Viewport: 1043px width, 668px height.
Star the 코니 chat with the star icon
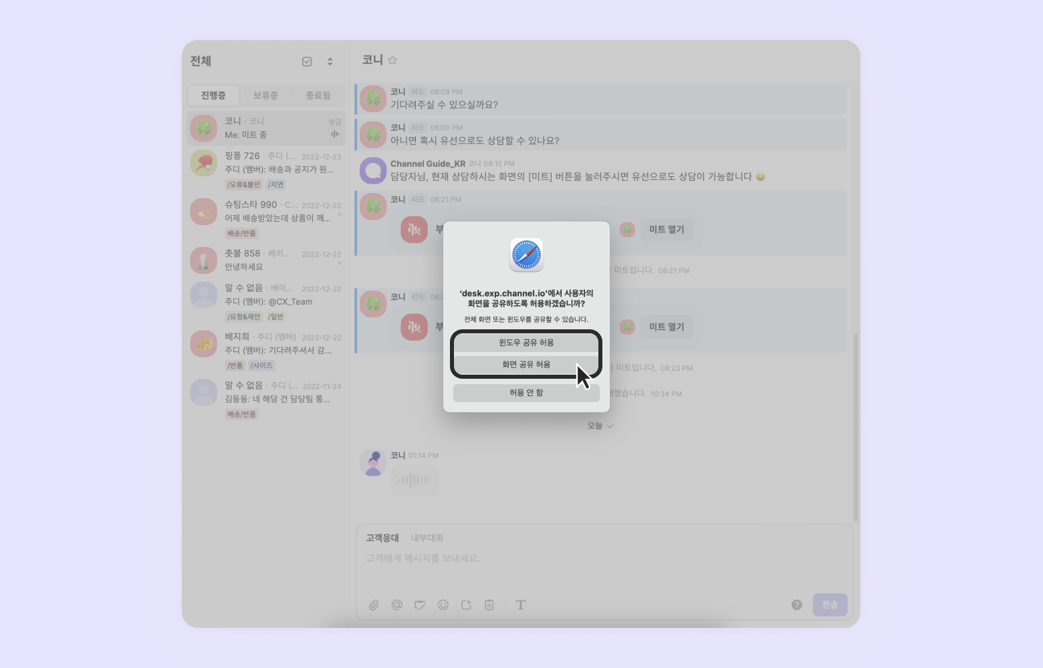(x=392, y=60)
